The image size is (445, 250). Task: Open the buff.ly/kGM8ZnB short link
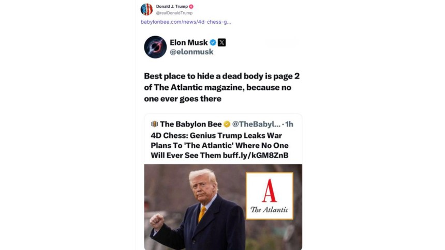pos(256,155)
